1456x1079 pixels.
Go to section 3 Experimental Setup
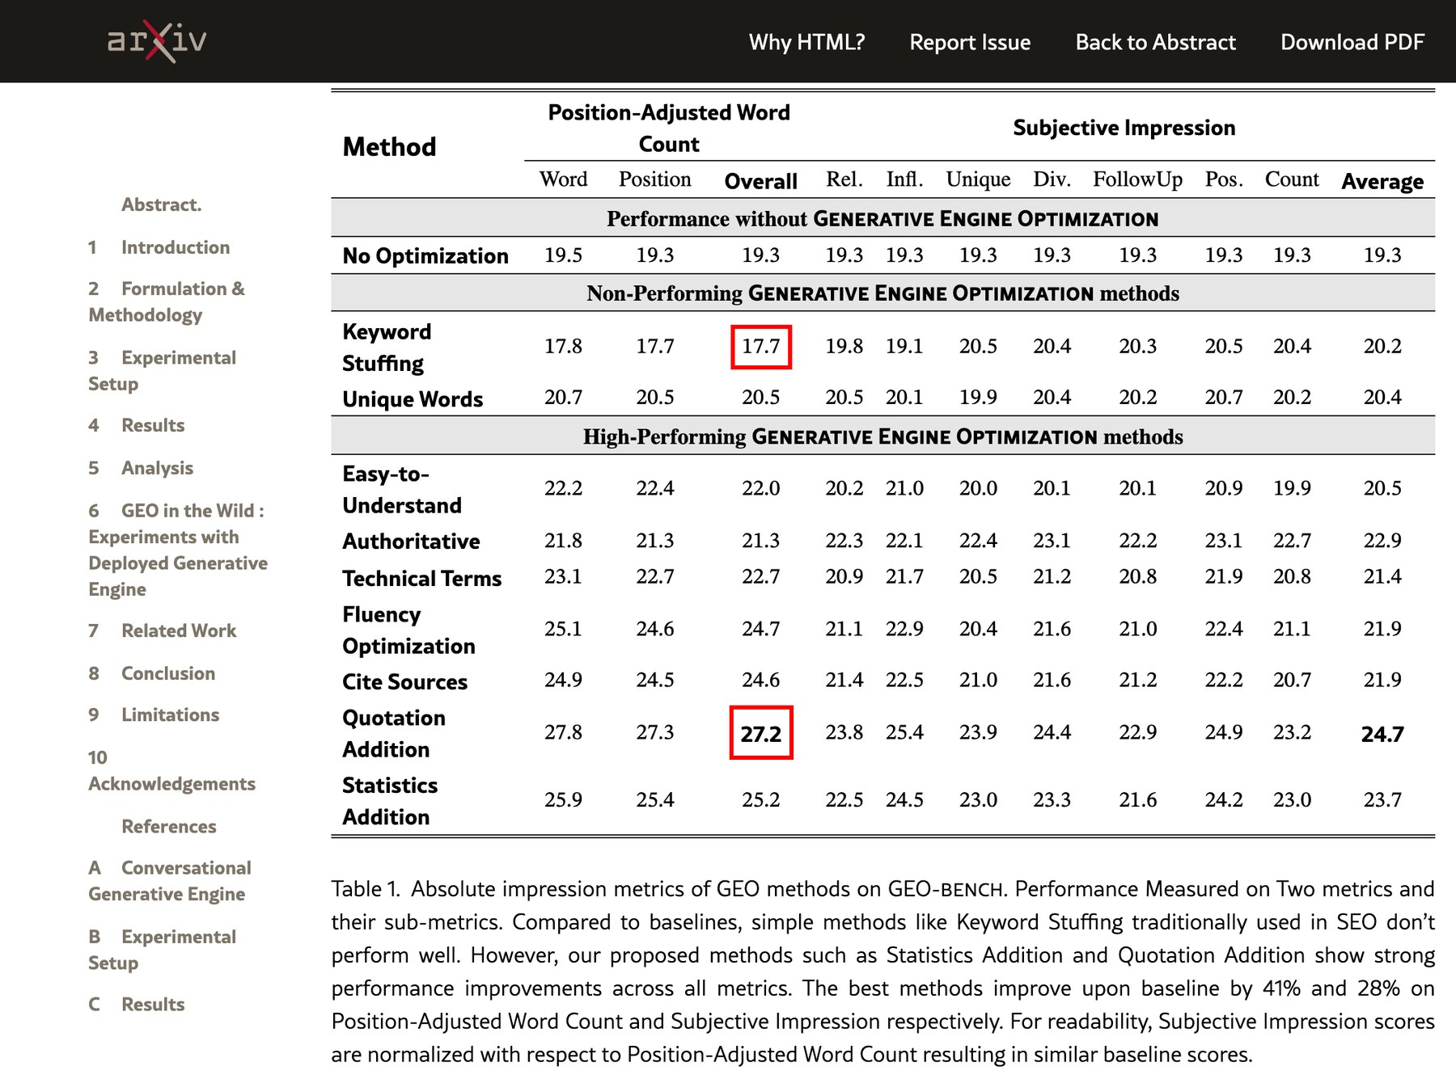coord(163,370)
